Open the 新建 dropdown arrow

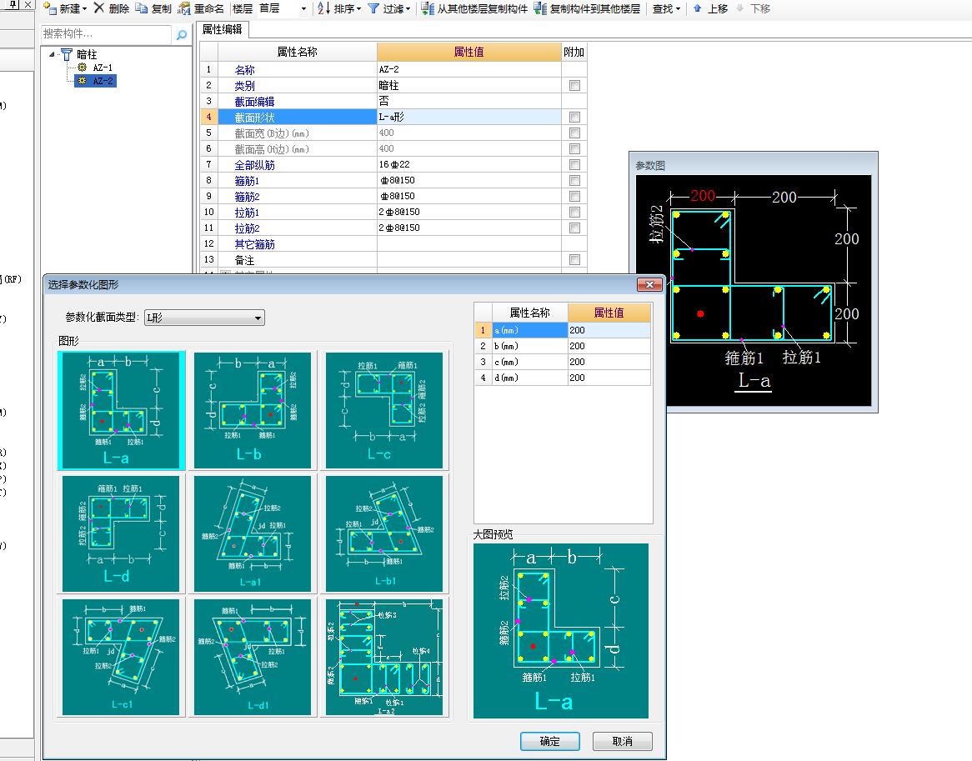pos(85,8)
